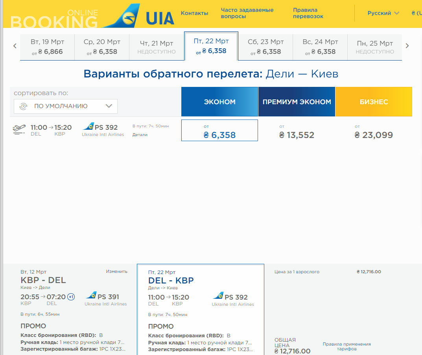Select the Вт, 19 Мрт date tab
Image resolution: width=422 pixels, height=355 pixels.
[x=47, y=47]
